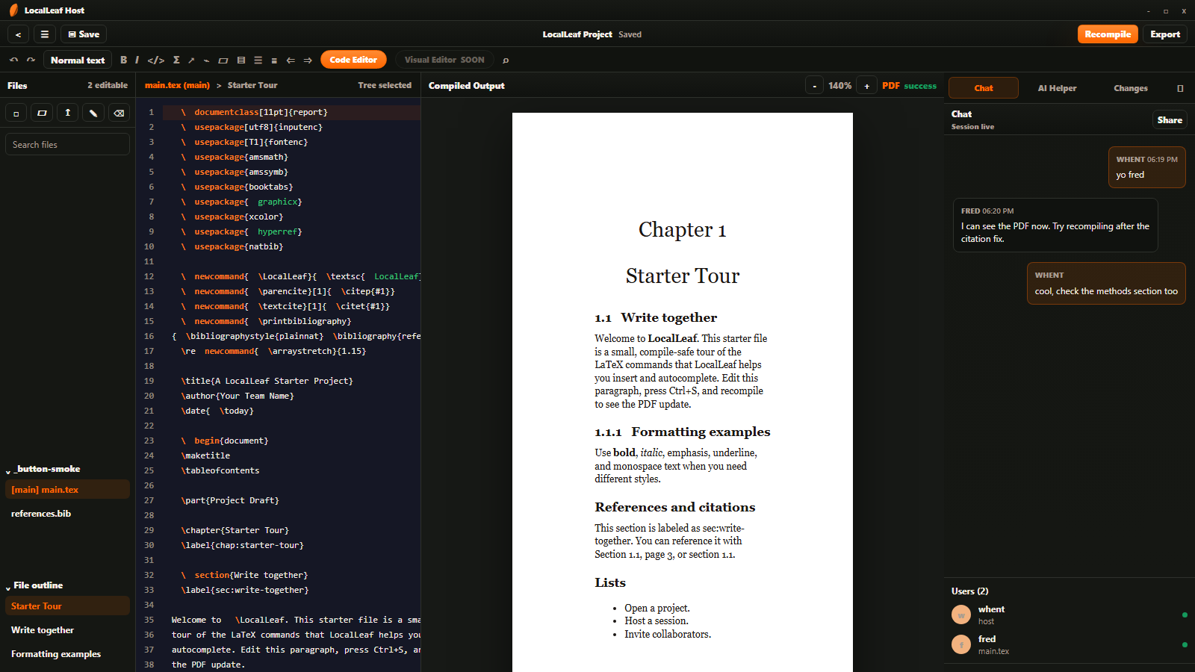This screenshot has width=1195, height=672.
Task: Create a new file in the Files panel
Action: pyautogui.click(x=16, y=113)
